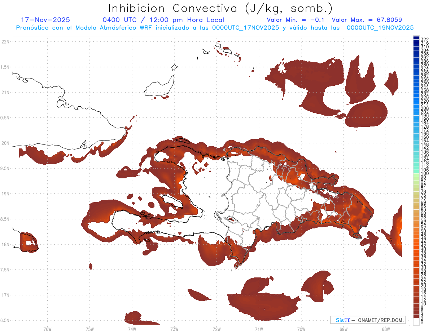Viewport: 433px width, 334px height.
Task: Click the "1.5N" latitude label
Action: (5, 67)
